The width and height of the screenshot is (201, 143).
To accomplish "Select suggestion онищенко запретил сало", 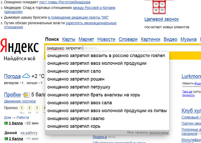I will pyautogui.click(x=74, y=71).
